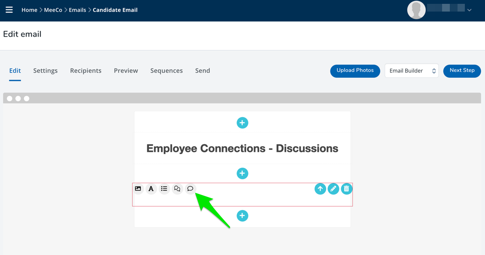Click the bulleted list block icon
This screenshot has height=255, width=485.
click(164, 189)
